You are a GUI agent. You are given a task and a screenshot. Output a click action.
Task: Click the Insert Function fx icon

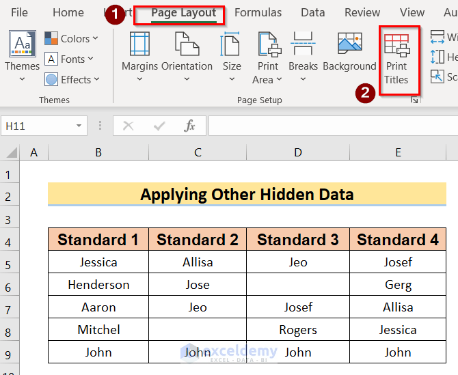pyautogui.click(x=189, y=126)
